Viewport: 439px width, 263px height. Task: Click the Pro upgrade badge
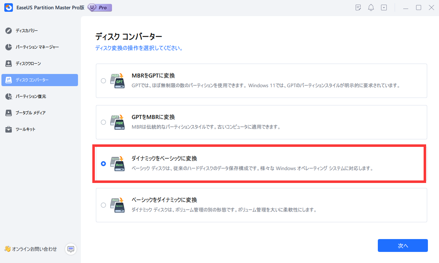[99, 7]
